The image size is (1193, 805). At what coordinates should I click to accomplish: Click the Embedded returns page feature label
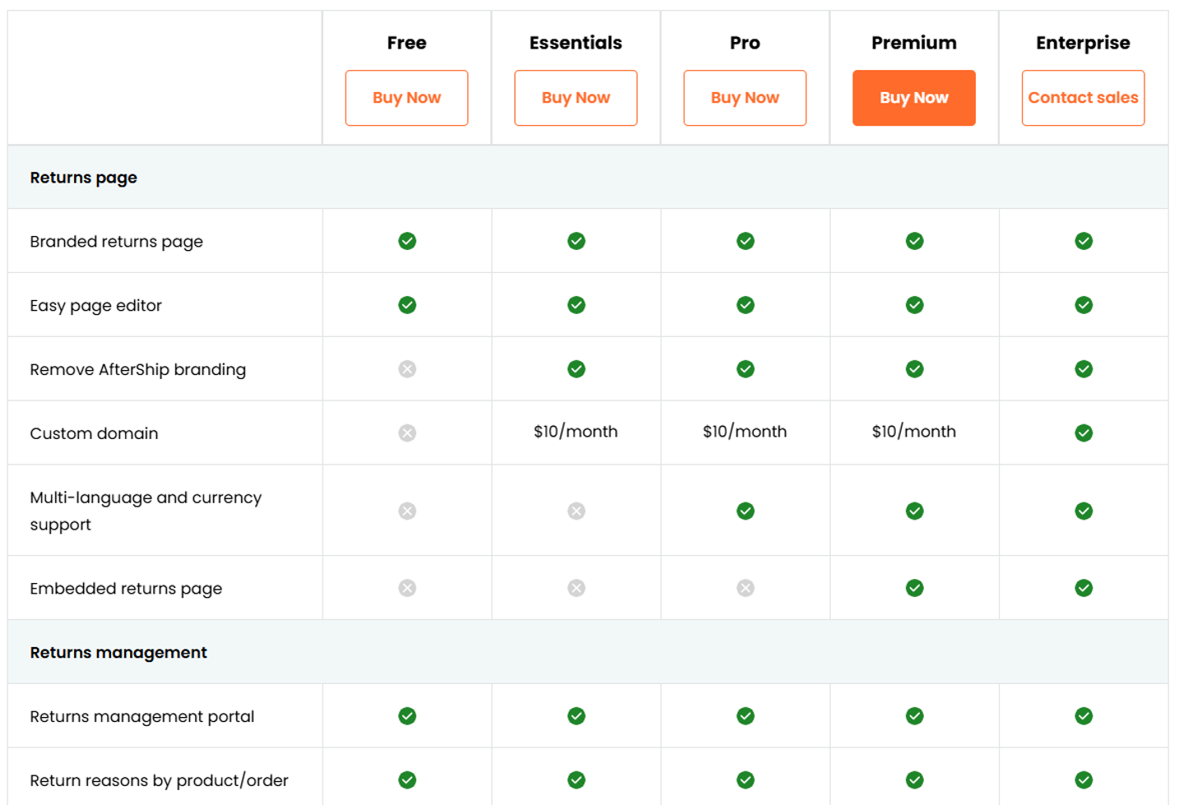126,589
